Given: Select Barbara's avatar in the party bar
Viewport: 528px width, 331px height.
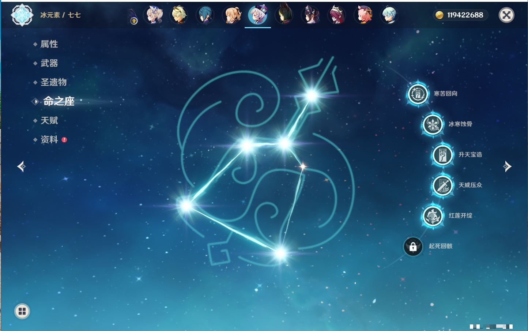Looking at the screenshot, I should click(x=154, y=15).
